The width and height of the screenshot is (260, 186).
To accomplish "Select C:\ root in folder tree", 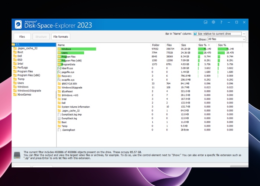I will pos(34,45).
